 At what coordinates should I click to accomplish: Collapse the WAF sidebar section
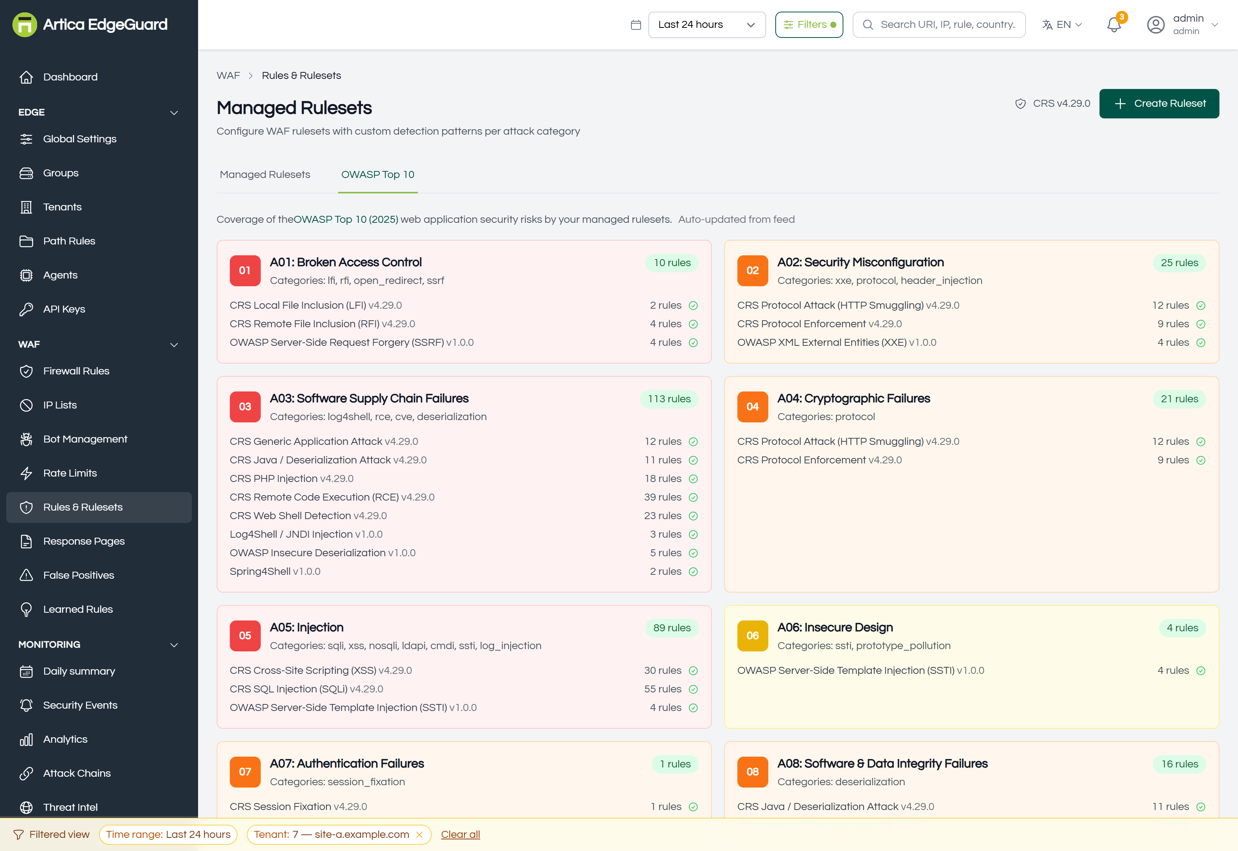(174, 345)
